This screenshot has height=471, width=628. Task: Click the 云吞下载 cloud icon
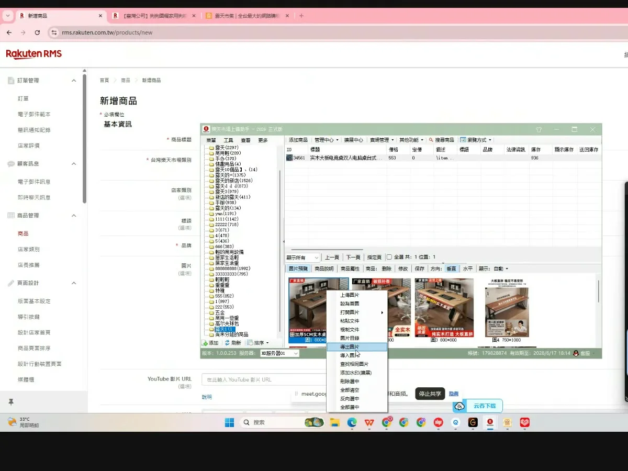click(460, 406)
